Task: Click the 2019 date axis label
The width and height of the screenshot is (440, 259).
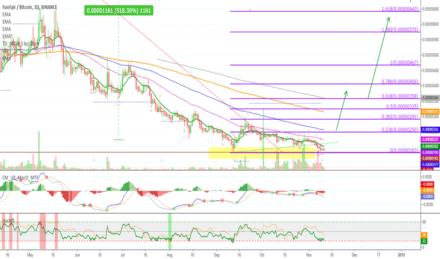Action: tap(401, 255)
